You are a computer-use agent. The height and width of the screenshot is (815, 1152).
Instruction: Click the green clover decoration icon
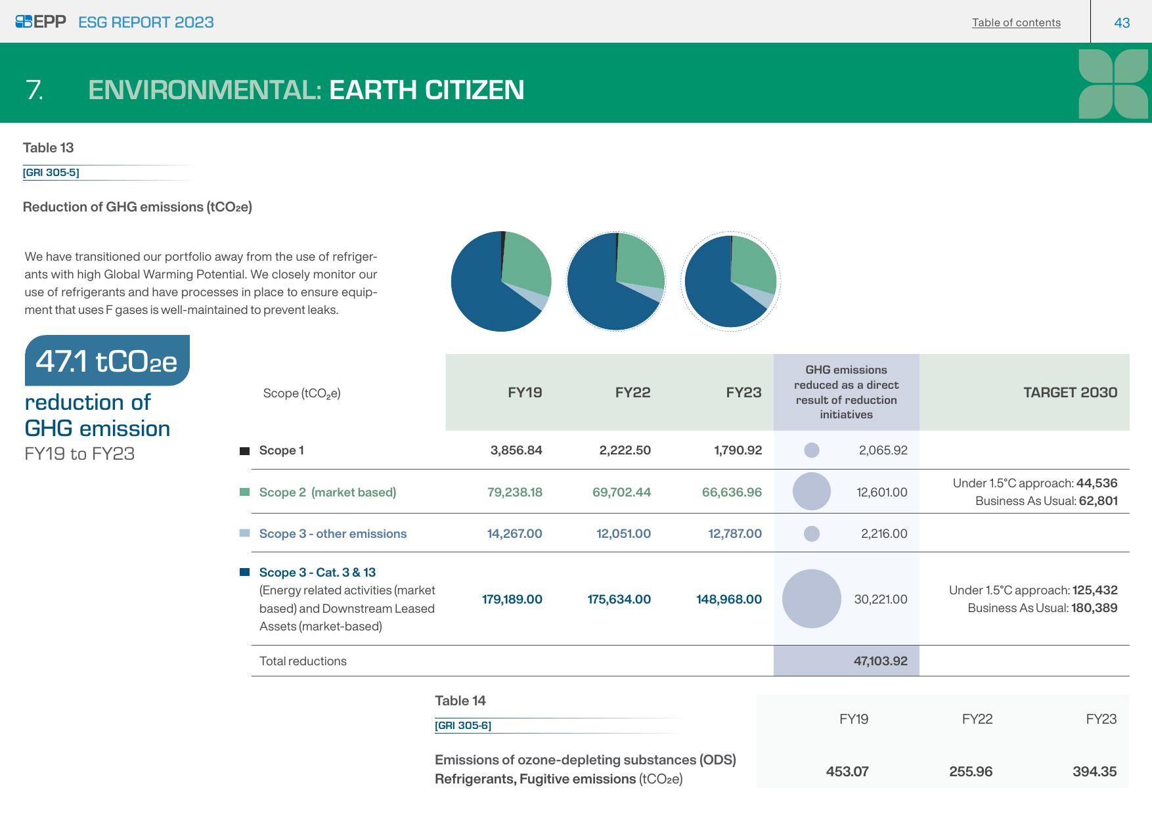point(1113,84)
